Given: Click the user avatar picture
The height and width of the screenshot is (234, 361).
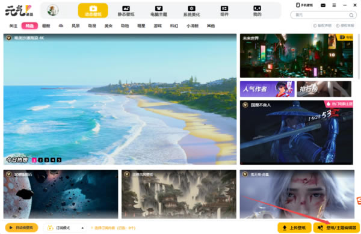Looking at the screenshot, I should tap(53, 10).
